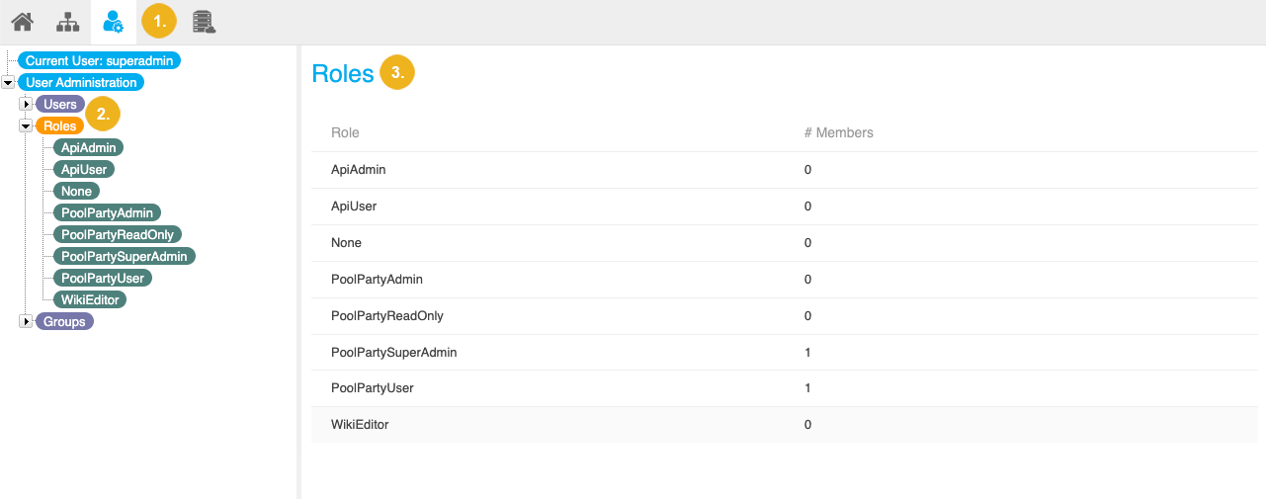Expand the Groups tree node

[27, 322]
